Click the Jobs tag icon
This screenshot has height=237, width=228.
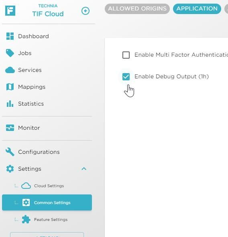point(10,53)
